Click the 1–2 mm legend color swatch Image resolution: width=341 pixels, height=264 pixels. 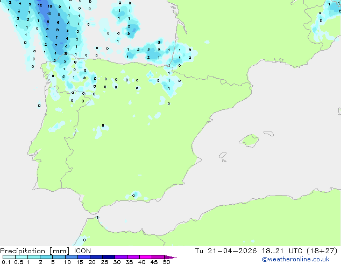tap(34, 257)
